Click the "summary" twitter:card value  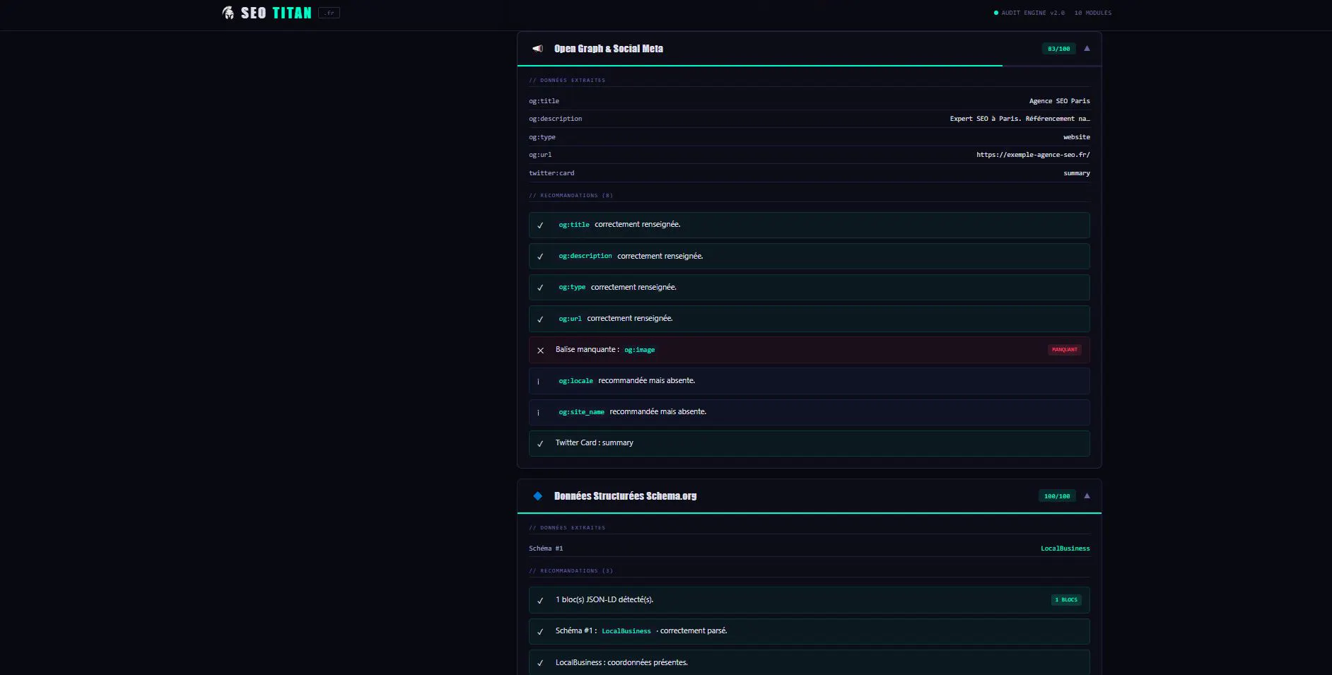pos(1077,173)
